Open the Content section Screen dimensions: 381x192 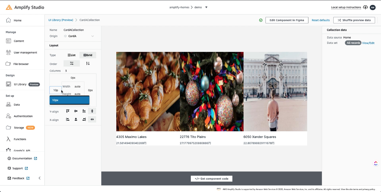pyautogui.click(x=19, y=41)
